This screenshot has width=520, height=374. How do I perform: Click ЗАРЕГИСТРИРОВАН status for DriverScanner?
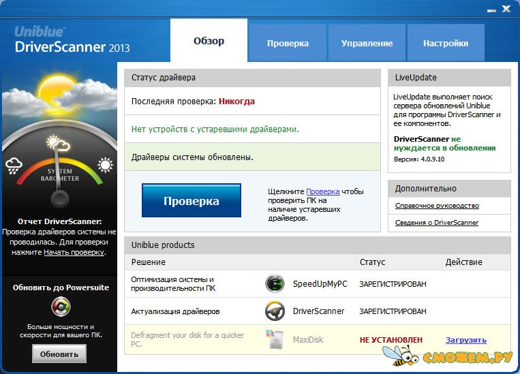point(393,311)
